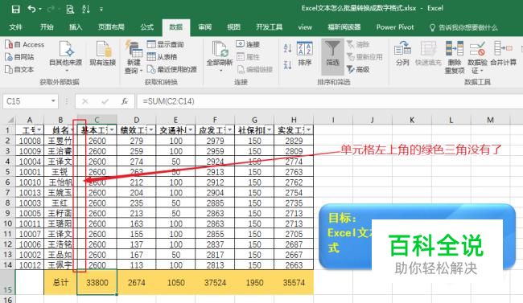The width and height of the screenshot is (523, 303).
Task: Select the yellow total cell showing 37524
Action: point(215,282)
